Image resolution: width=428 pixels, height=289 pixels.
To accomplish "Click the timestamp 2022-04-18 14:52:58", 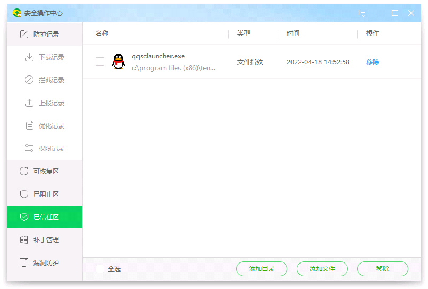I will point(318,62).
